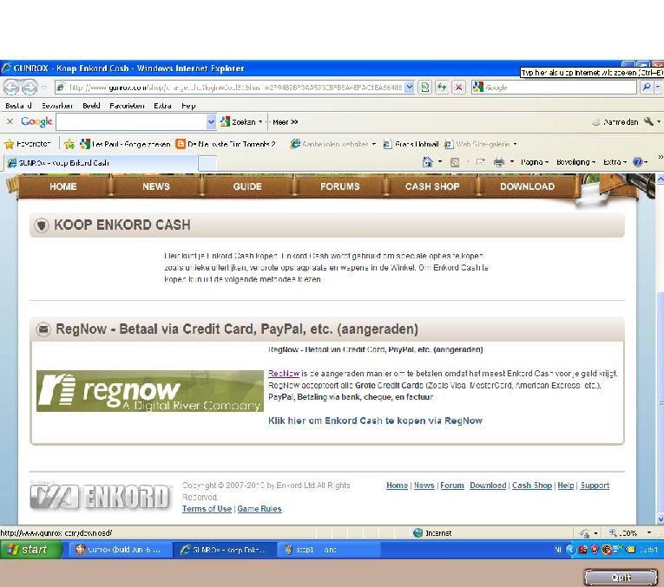Expand the Pagina dropdown menu

pos(534,162)
